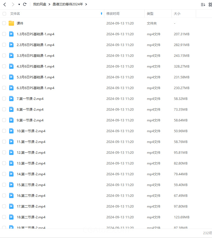Click the refresh icon
The image size is (212, 238).
tap(25, 4)
